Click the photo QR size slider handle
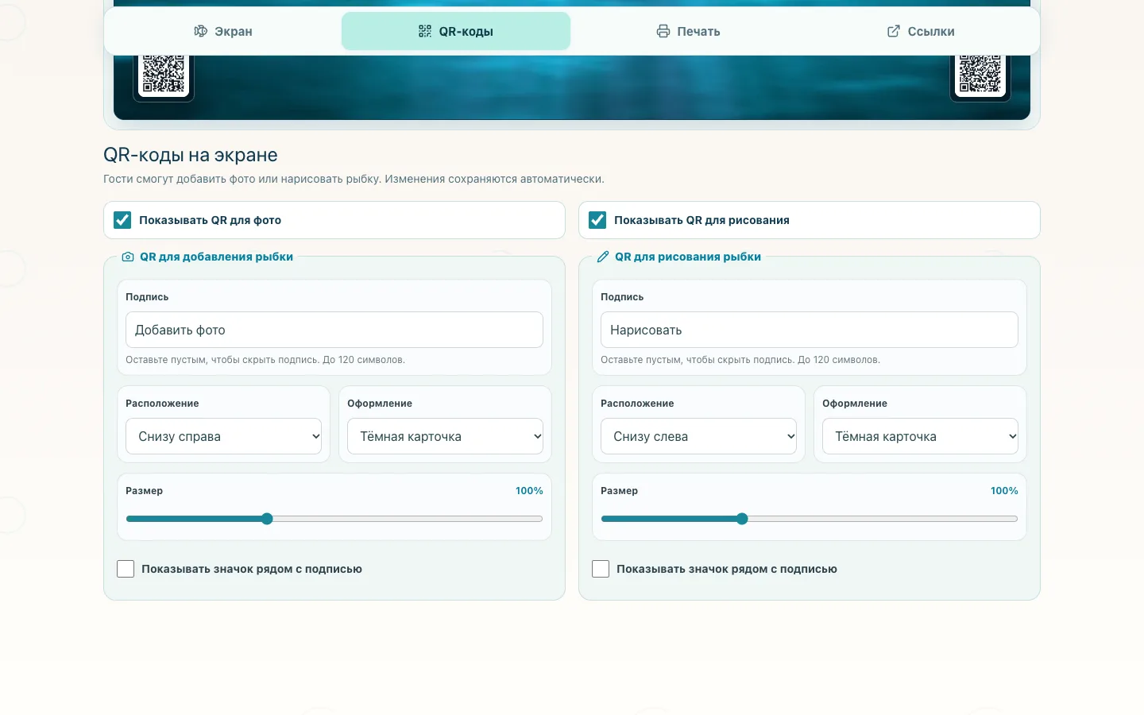The width and height of the screenshot is (1144, 715). tap(267, 519)
